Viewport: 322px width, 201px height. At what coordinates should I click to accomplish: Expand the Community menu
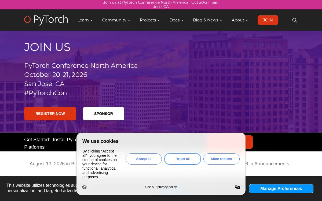click(x=116, y=20)
